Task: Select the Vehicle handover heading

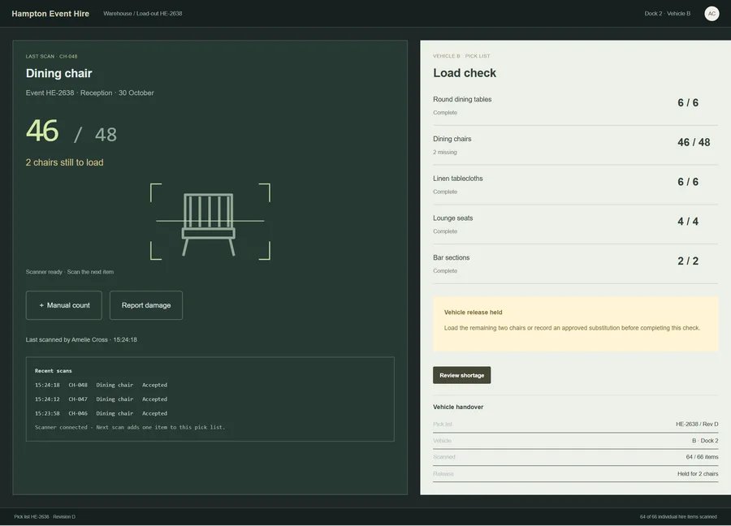Action: click(x=458, y=407)
